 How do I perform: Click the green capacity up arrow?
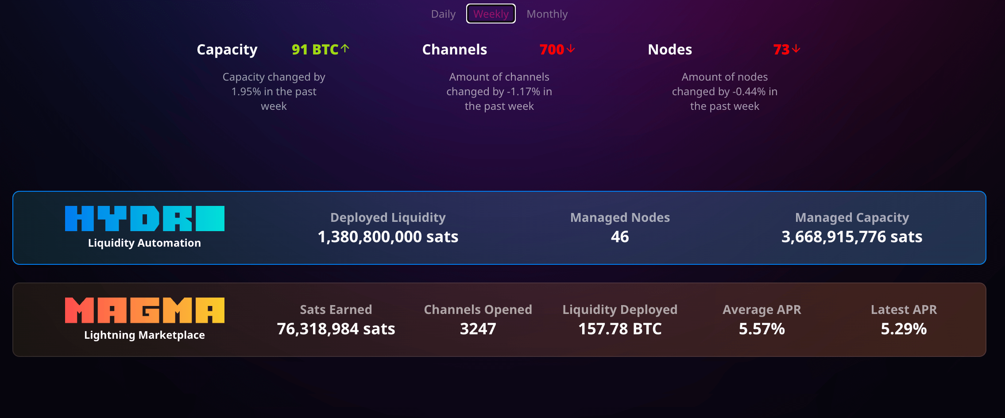click(x=345, y=49)
